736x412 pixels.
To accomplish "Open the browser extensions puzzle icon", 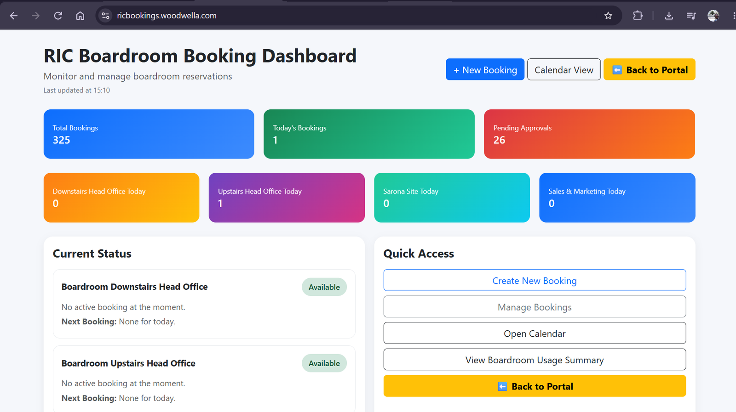I will tap(638, 16).
